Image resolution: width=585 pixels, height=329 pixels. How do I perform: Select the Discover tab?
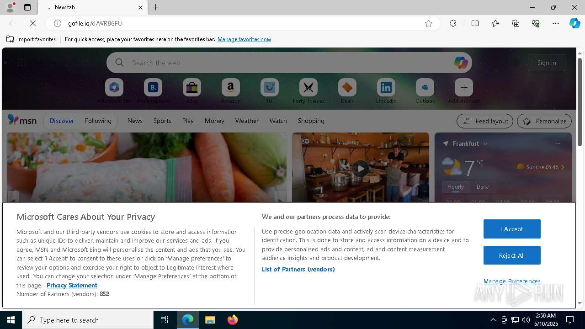pyautogui.click(x=62, y=121)
